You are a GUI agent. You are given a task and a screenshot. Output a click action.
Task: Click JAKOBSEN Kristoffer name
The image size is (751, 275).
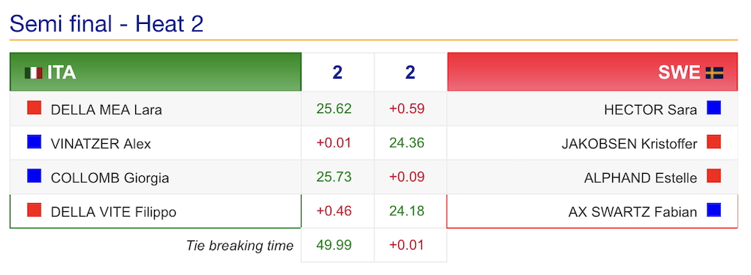[629, 143]
